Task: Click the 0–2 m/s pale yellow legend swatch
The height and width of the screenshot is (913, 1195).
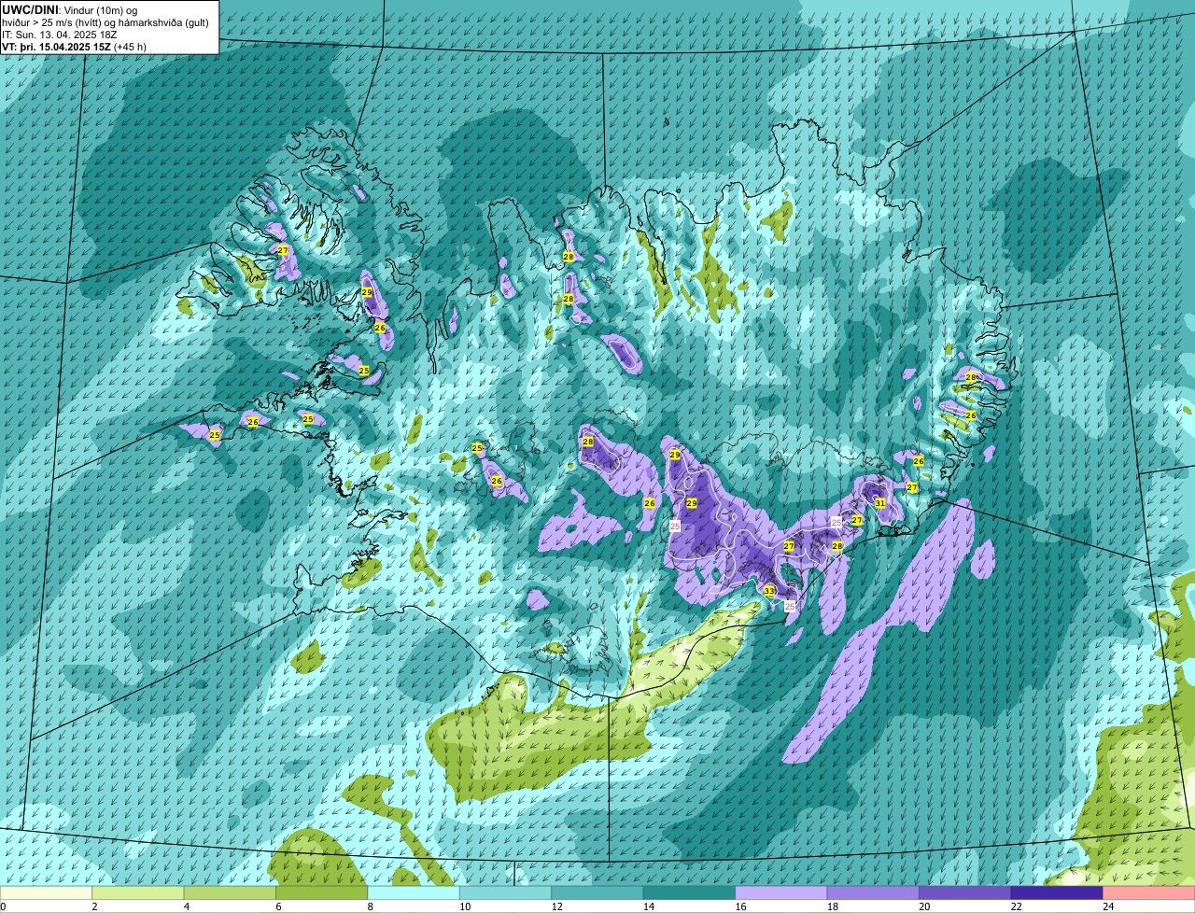Action: [47, 892]
